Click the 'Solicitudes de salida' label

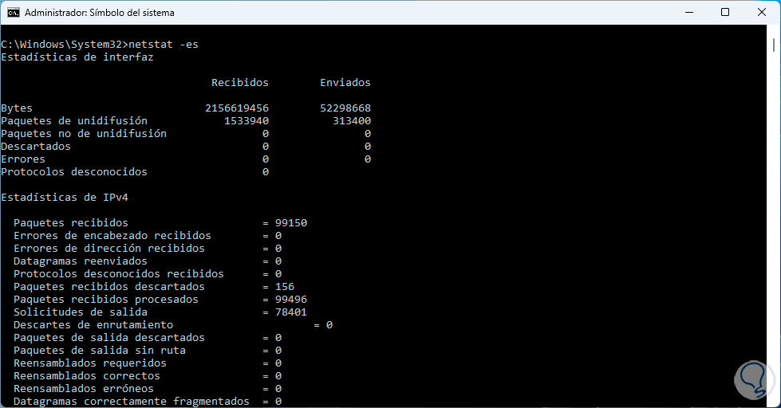tap(81, 312)
